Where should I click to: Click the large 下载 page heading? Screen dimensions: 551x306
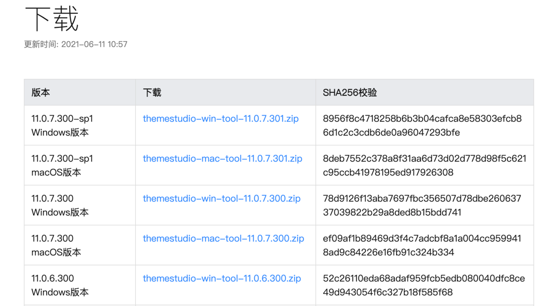(52, 19)
